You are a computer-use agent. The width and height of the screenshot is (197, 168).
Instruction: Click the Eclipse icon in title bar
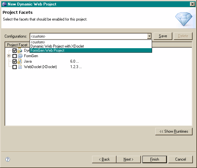(4, 4)
